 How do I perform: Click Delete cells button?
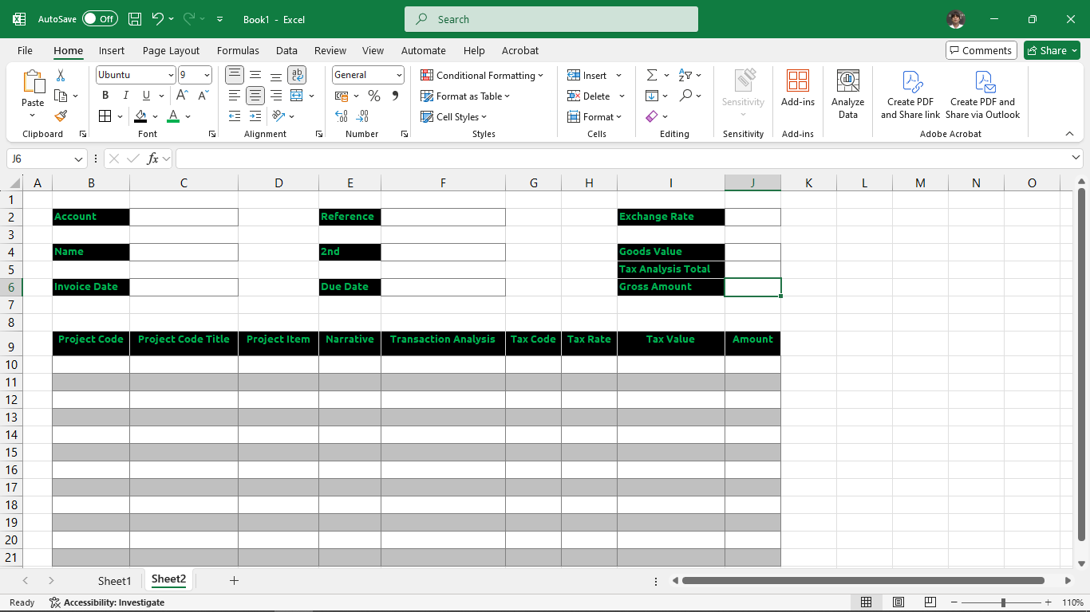[589, 96]
